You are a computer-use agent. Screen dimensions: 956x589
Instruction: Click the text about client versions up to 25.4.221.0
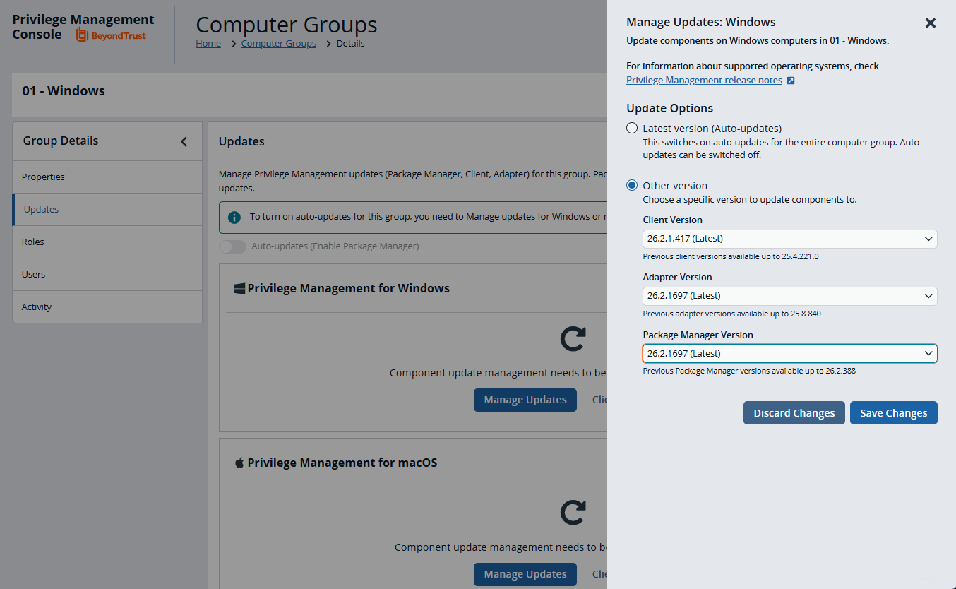click(731, 256)
